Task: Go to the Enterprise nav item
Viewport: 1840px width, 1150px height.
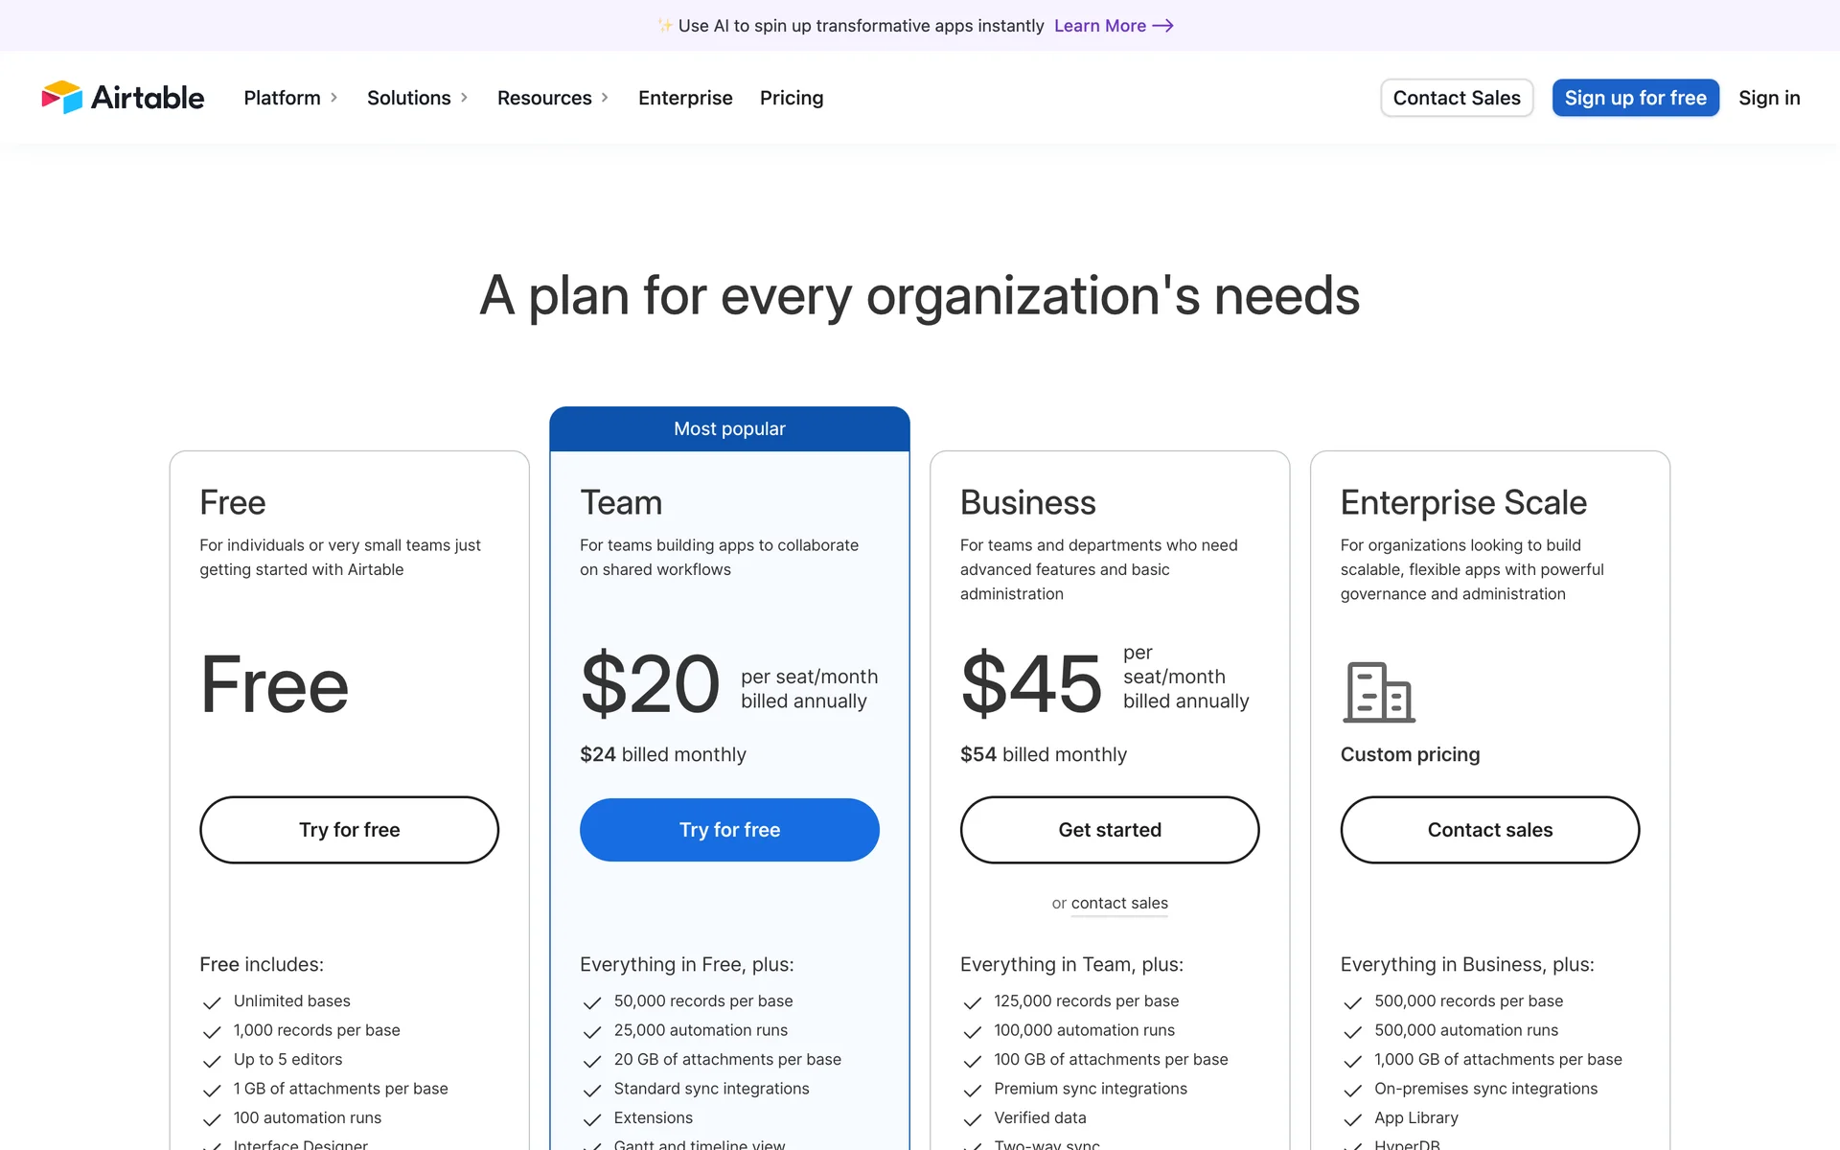Action: (x=685, y=98)
